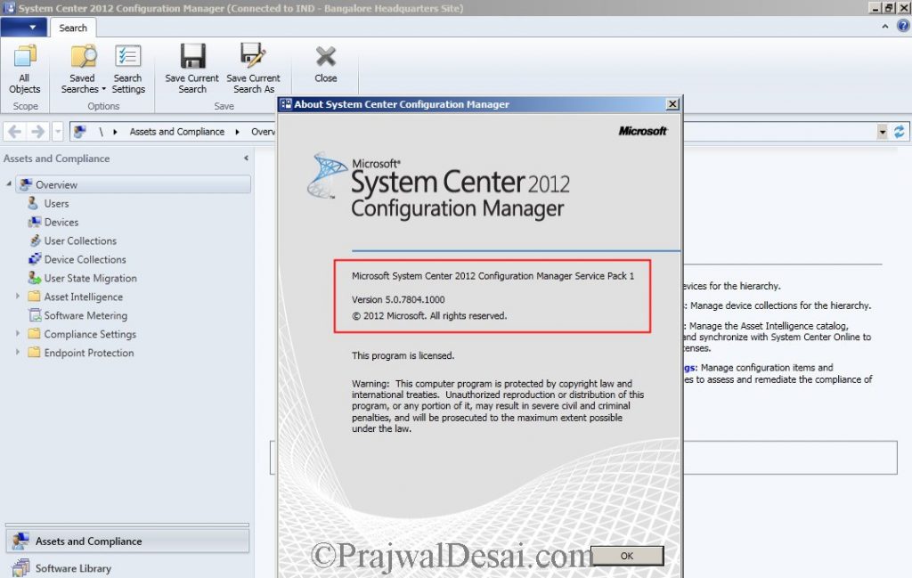
Task: Open the Help question mark icon
Action: click(x=903, y=26)
